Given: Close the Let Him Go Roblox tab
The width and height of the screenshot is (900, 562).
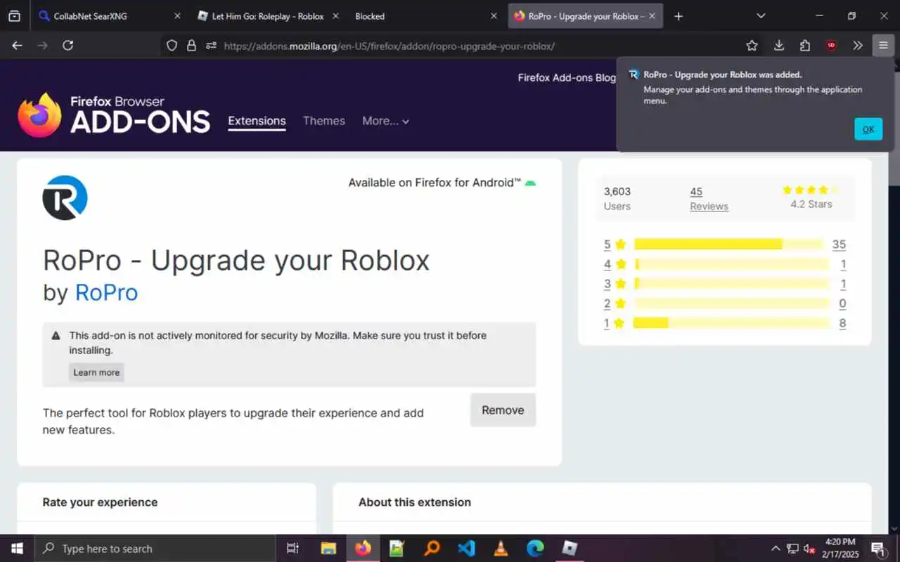Looking at the screenshot, I should point(335,15).
